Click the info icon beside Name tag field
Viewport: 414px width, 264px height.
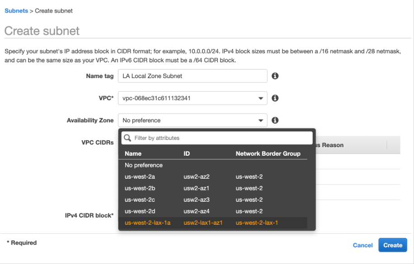click(275, 76)
